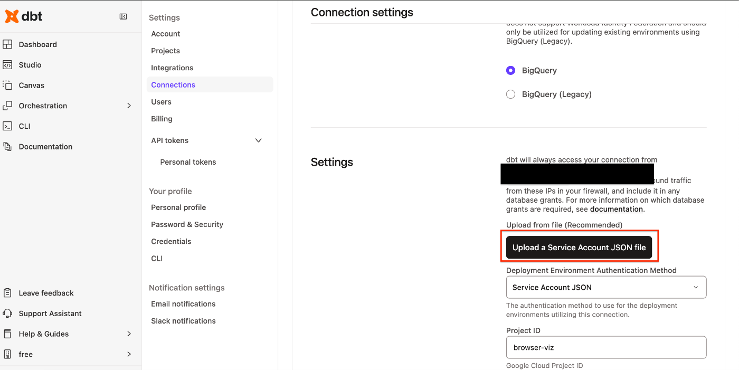Open Password & Security settings
Screen dimensions: 739x370
coord(187,224)
